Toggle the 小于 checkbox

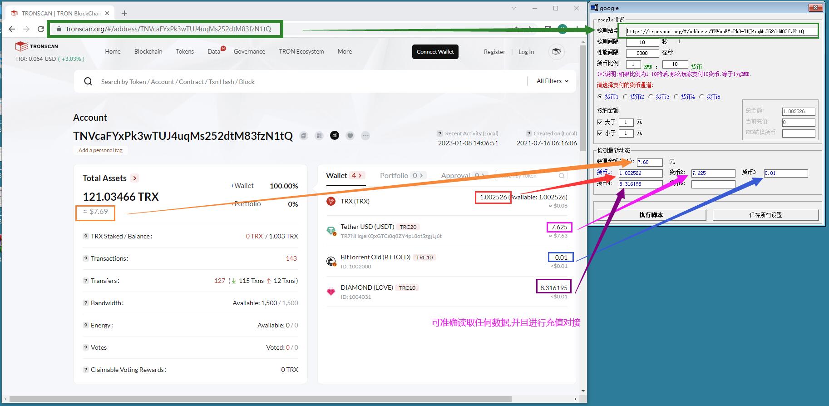[x=600, y=133]
